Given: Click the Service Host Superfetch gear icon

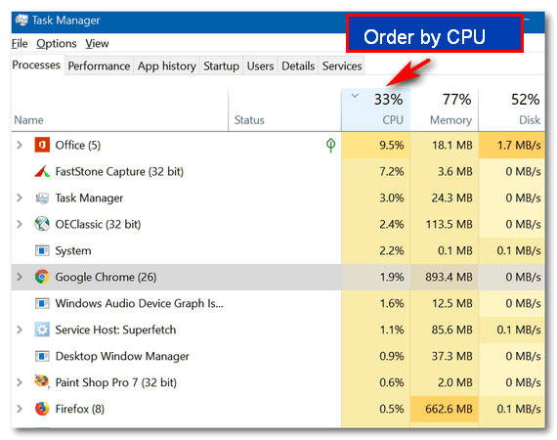Looking at the screenshot, I should 42,330.
